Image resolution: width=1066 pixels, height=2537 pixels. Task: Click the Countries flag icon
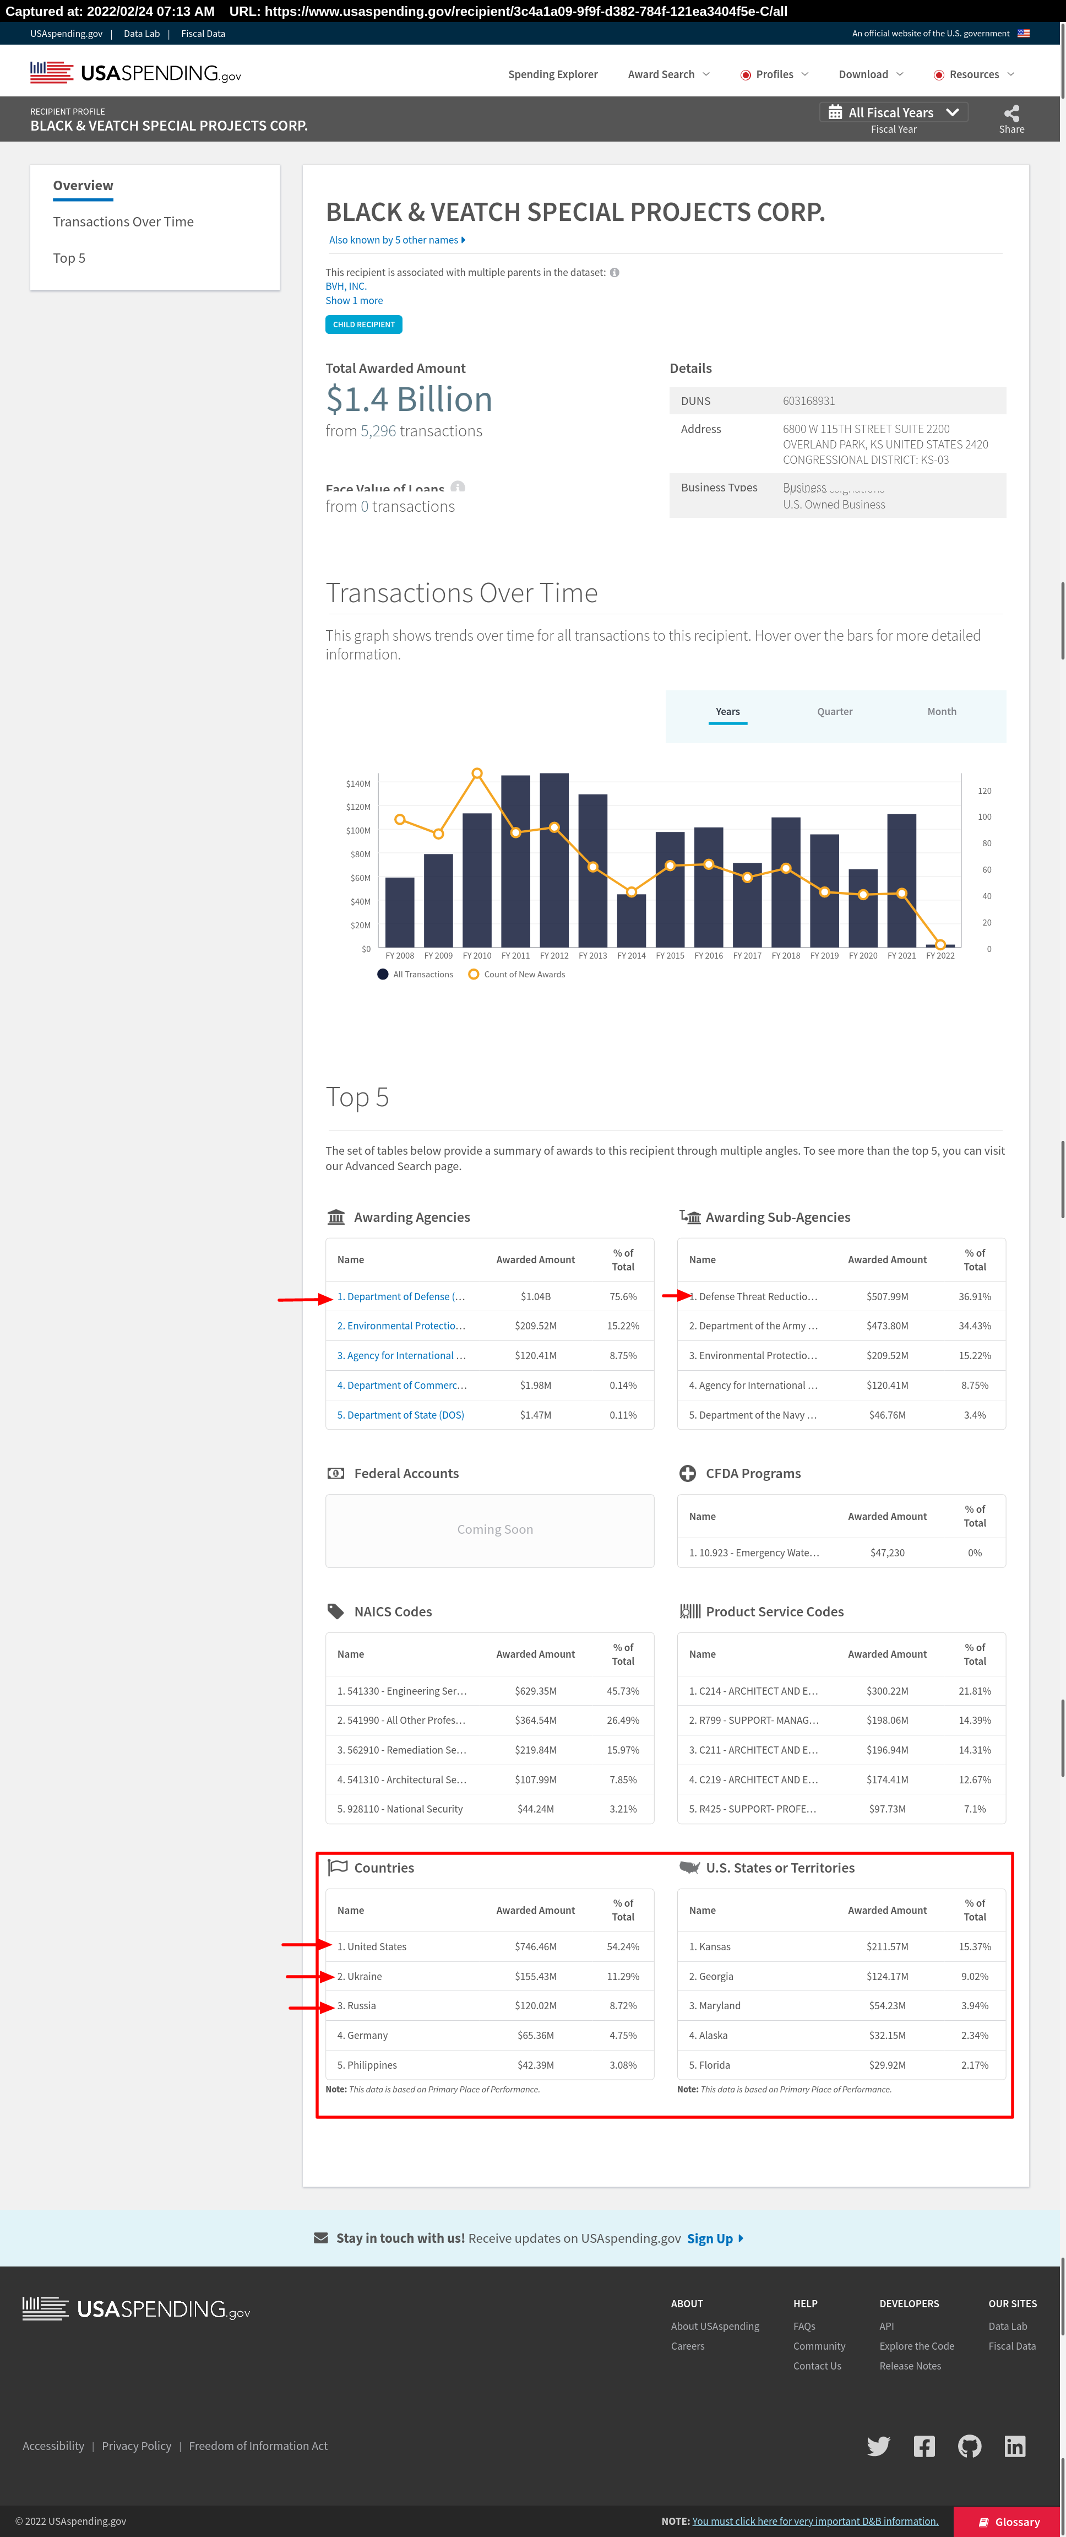click(336, 1867)
